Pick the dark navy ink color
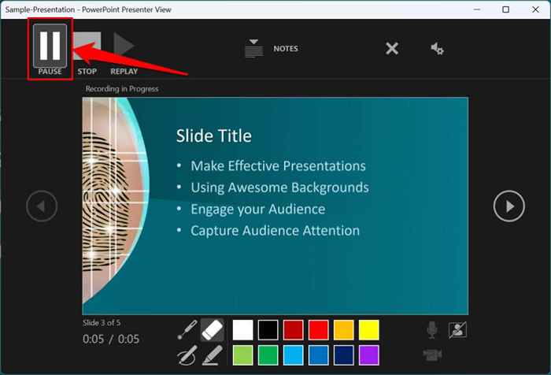The image size is (551, 375). [344, 355]
